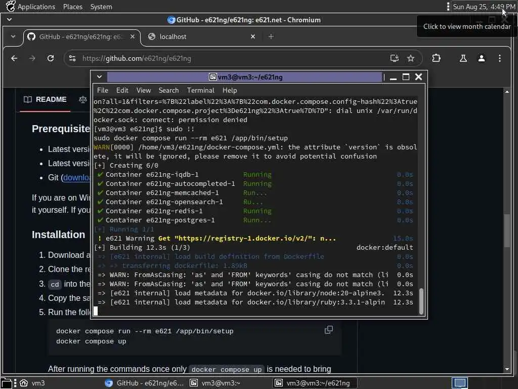Open the terminal Help menu
Viewport: 518px width, 389px height.
[x=230, y=90]
